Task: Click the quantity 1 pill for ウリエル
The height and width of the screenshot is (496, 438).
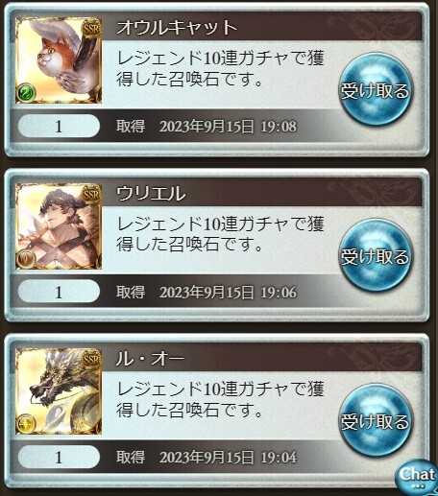Action: (x=59, y=292)
